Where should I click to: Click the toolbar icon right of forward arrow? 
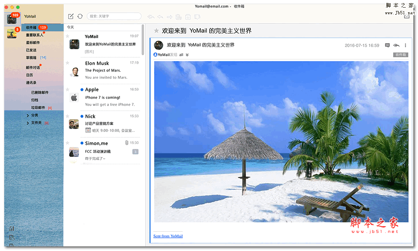(178, 17)
